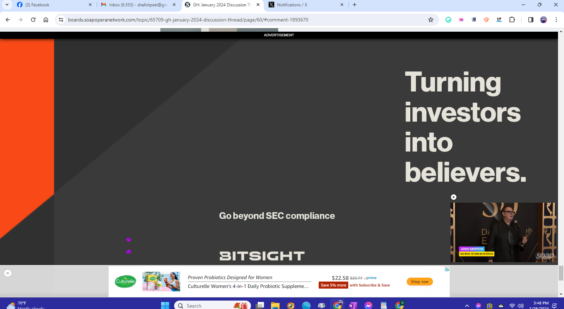564x309 pixels.
Task: View site information for soapoperanetwork
Action: [x=61, y=20]
